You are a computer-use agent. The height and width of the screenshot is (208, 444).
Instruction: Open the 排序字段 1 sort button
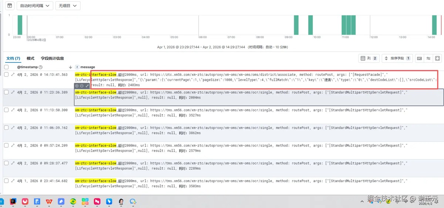[x=397, y=58]
